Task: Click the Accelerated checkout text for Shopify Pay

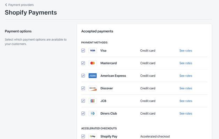Action: coord(155,137)
